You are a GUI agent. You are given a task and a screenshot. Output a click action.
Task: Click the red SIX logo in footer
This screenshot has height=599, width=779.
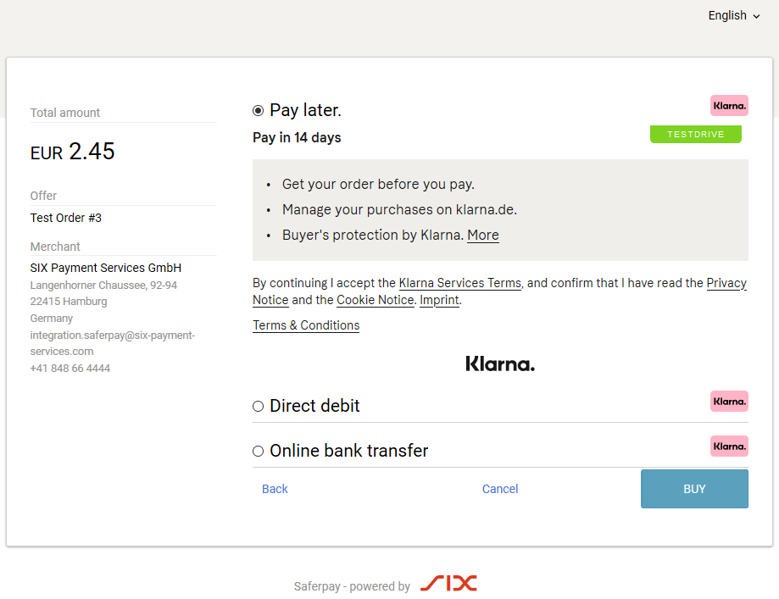click(x=448, y=583)
